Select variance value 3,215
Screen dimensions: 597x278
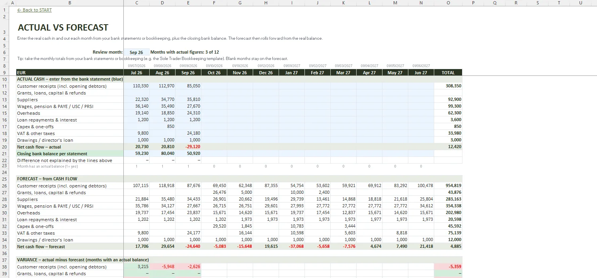(x=137, y=267)
